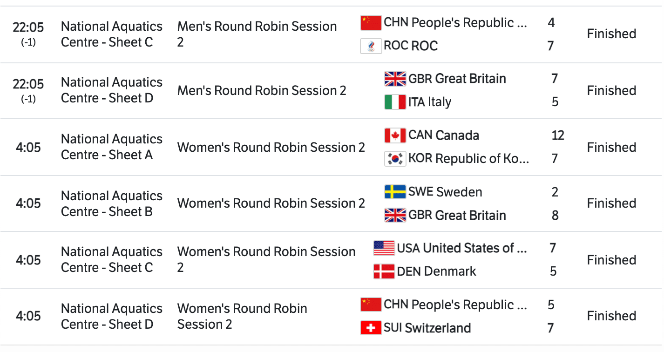Click Great Britain flag in men's match
The width and height of the screenshot is (664, 352).
(x=395, y=79)
